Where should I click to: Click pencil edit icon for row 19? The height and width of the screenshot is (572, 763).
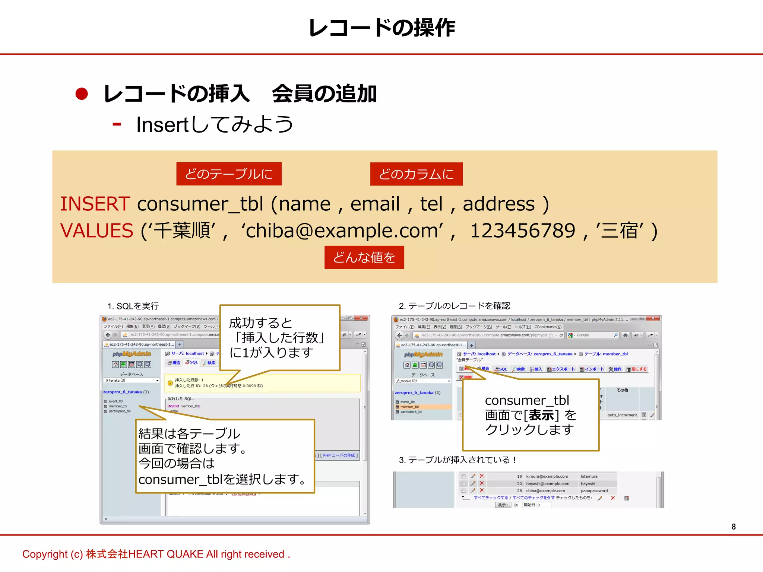[x=473, y=476]
